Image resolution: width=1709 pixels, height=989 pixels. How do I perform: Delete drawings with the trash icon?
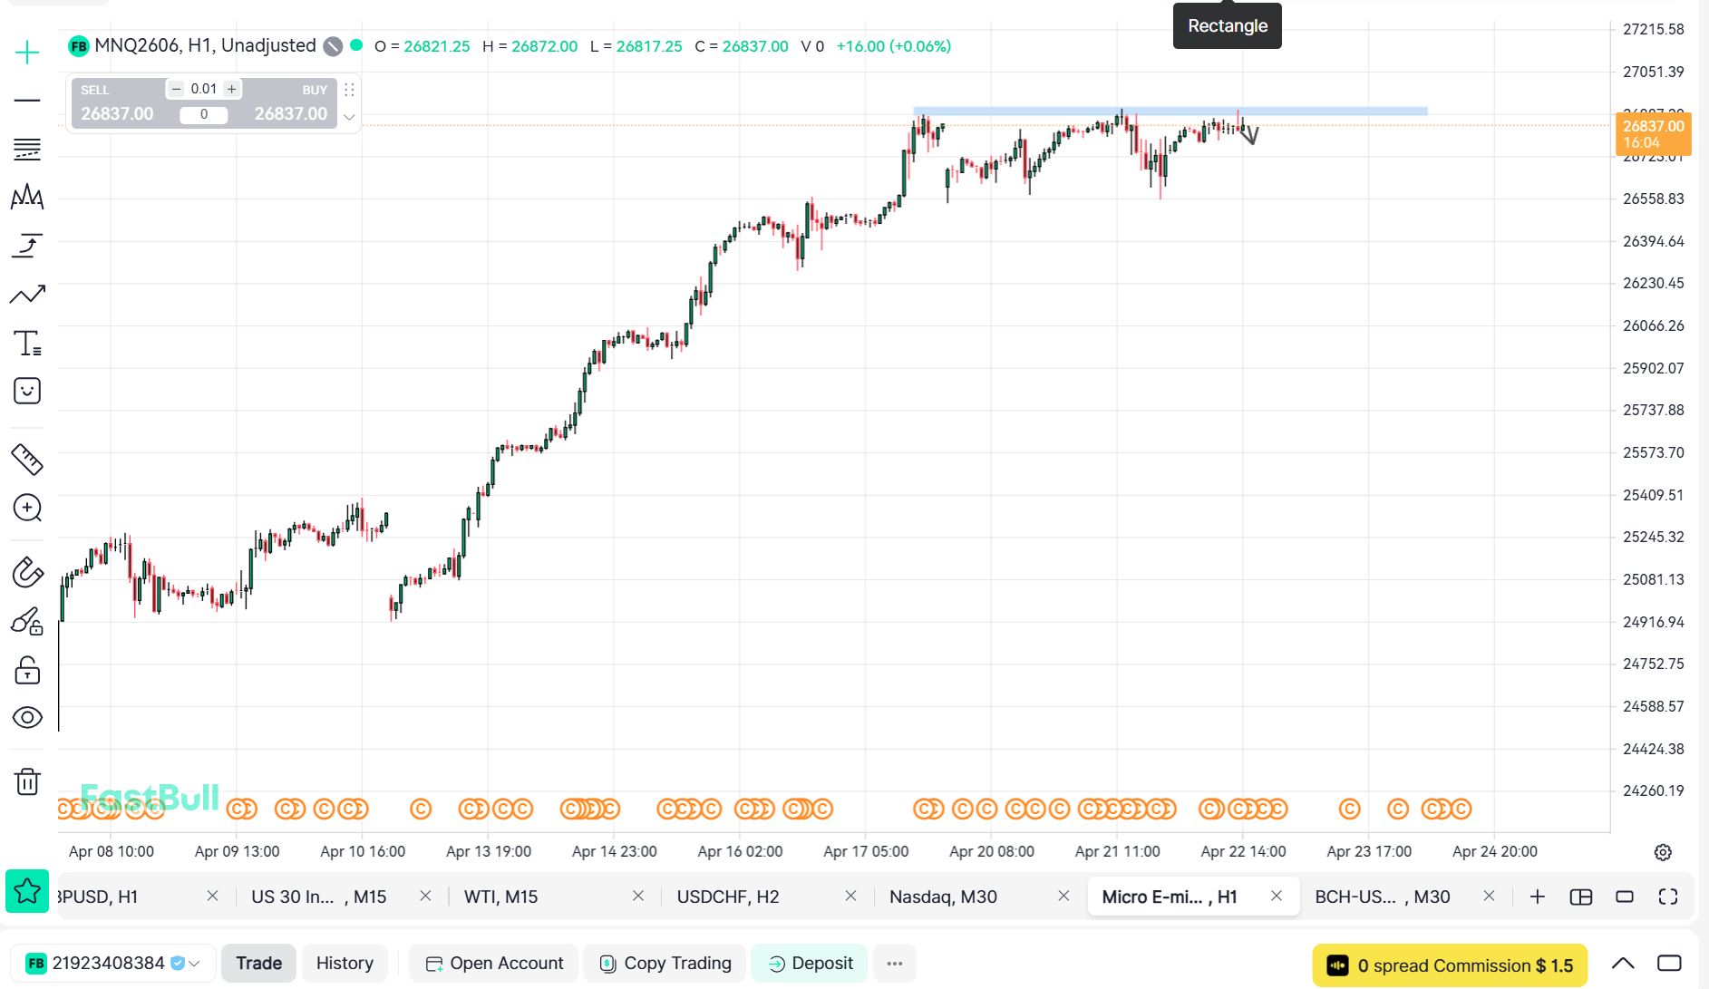pyautogui.click(x=27, y=781)
